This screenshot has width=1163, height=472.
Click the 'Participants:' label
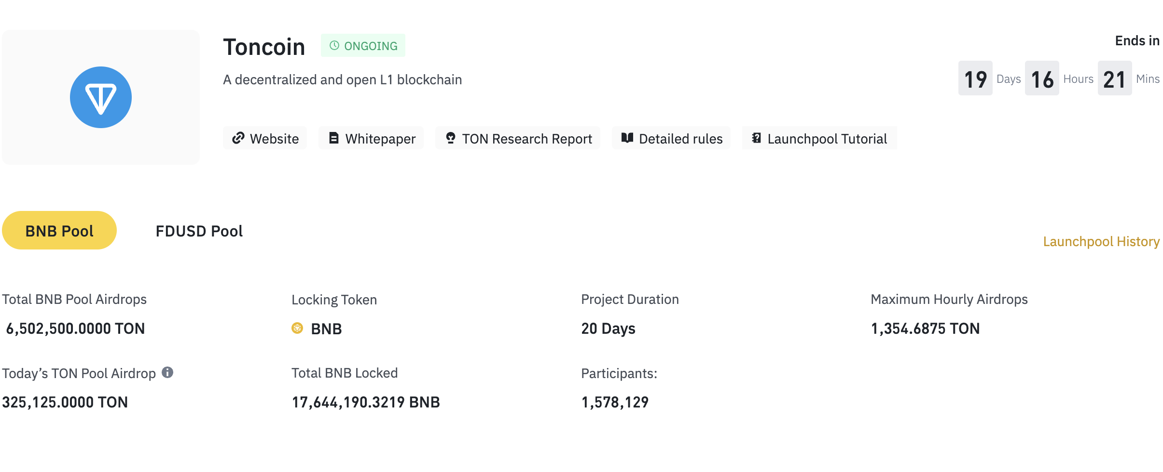tap(619, 373)
